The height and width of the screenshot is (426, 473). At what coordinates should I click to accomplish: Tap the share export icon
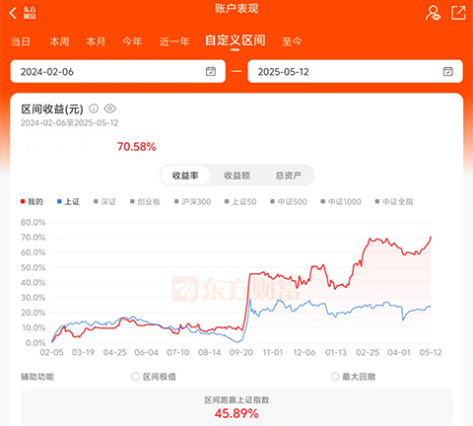(x=458, y=13)
